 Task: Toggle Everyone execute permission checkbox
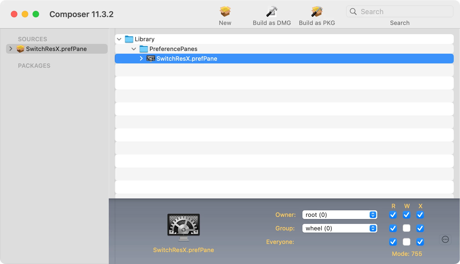coord(420,242)
